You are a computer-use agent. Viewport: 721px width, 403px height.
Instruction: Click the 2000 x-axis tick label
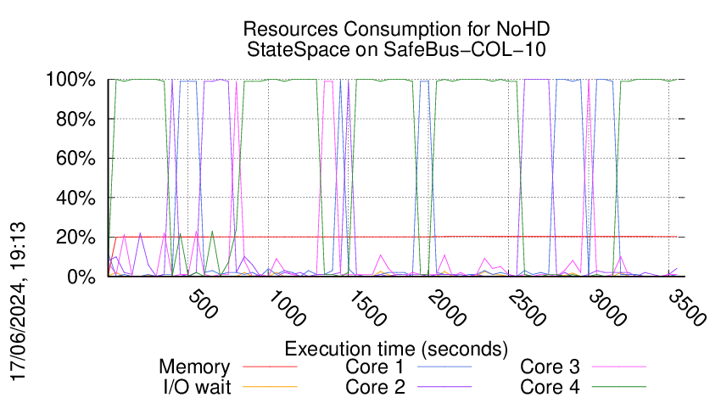(446, 308)
